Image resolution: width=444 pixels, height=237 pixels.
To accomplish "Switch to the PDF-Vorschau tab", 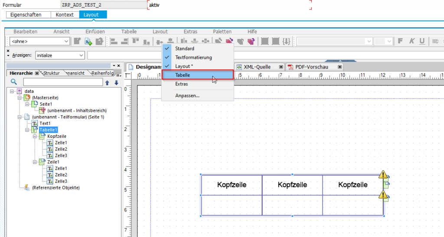I will pyautogui.click(x=311, y=67).
